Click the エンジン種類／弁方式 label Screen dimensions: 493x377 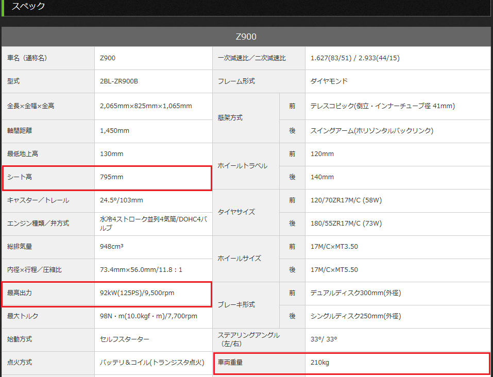pyautogui.click(x=38, y=224)
